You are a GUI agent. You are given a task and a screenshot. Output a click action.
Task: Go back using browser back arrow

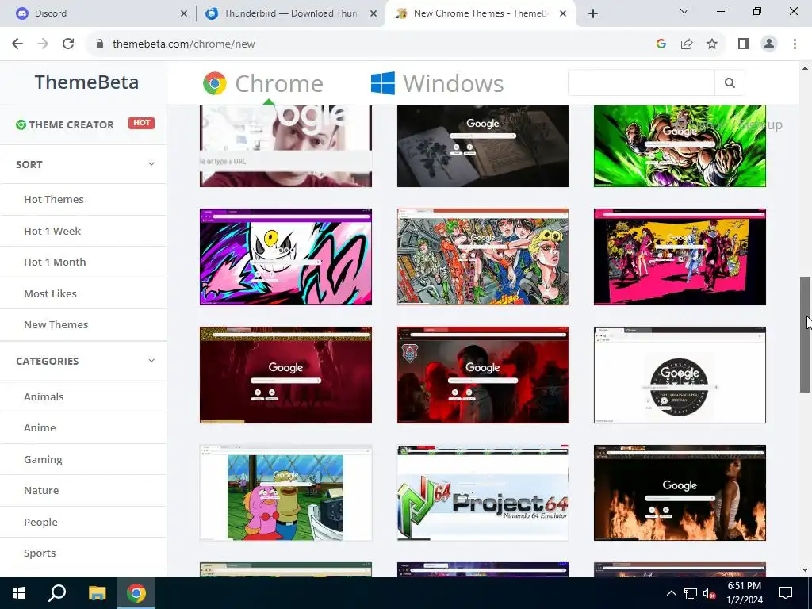(x=17, y=44)
